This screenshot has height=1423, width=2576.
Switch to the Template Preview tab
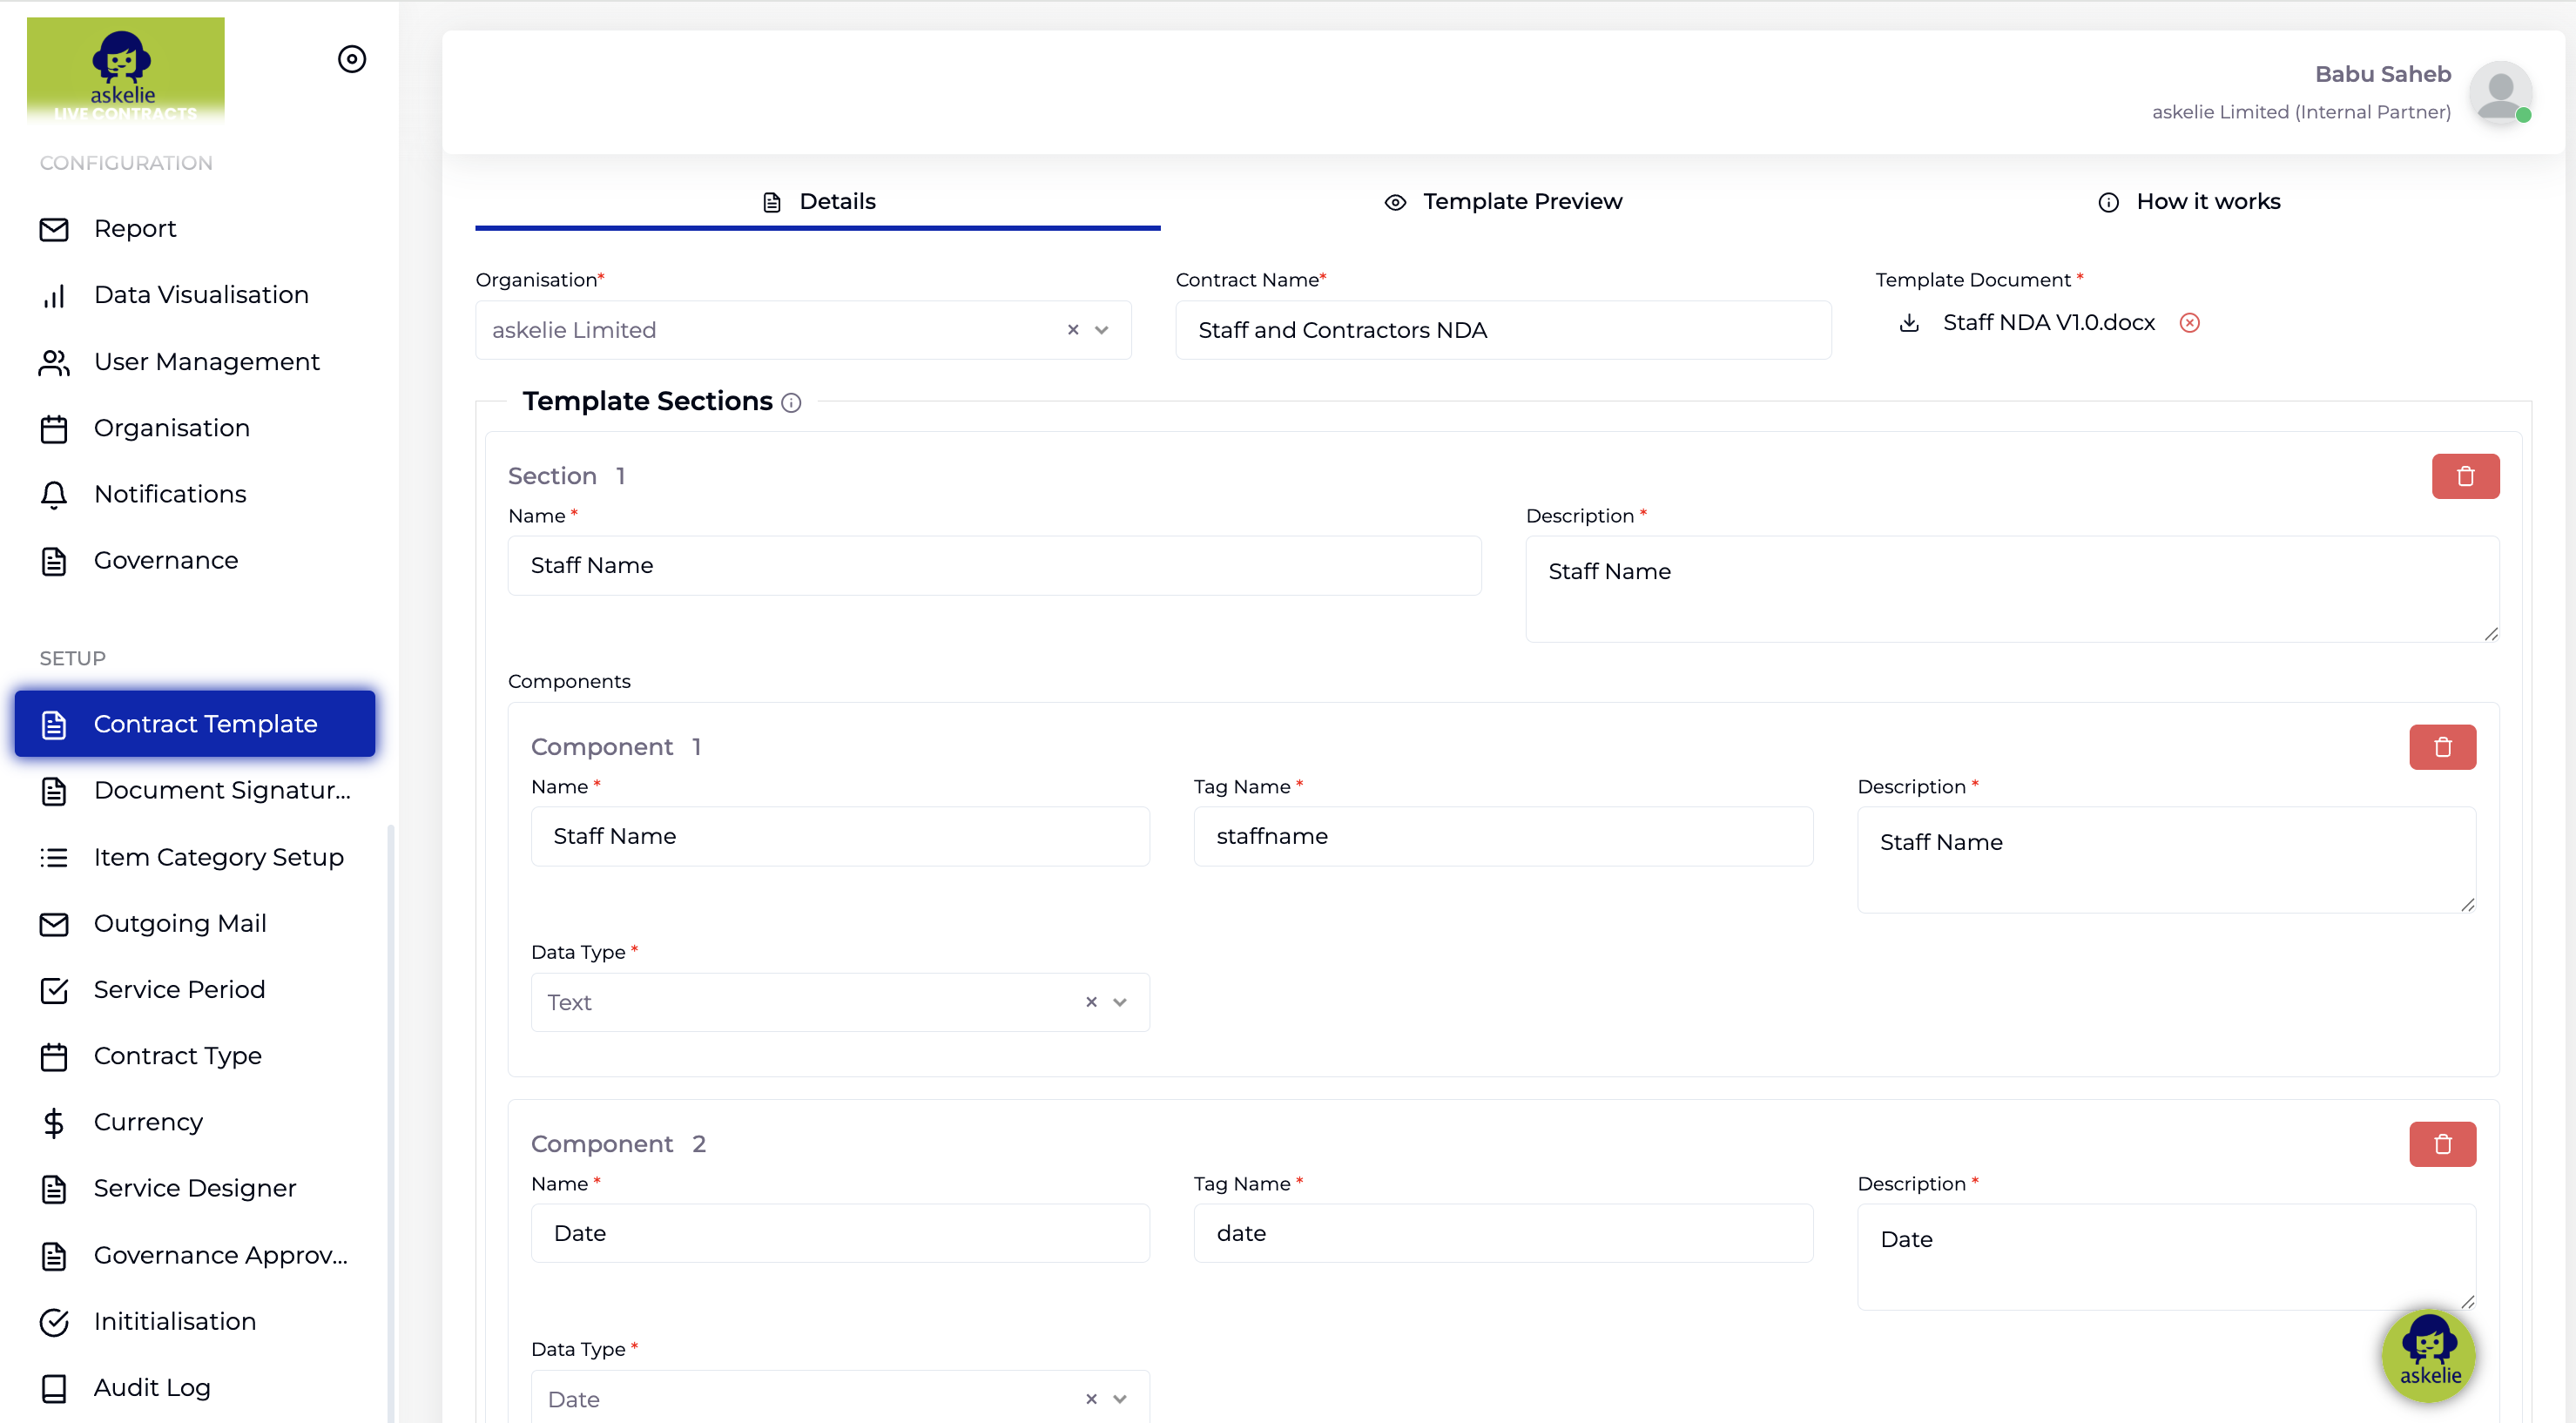pyautogui.click(x=1503, y=202)
